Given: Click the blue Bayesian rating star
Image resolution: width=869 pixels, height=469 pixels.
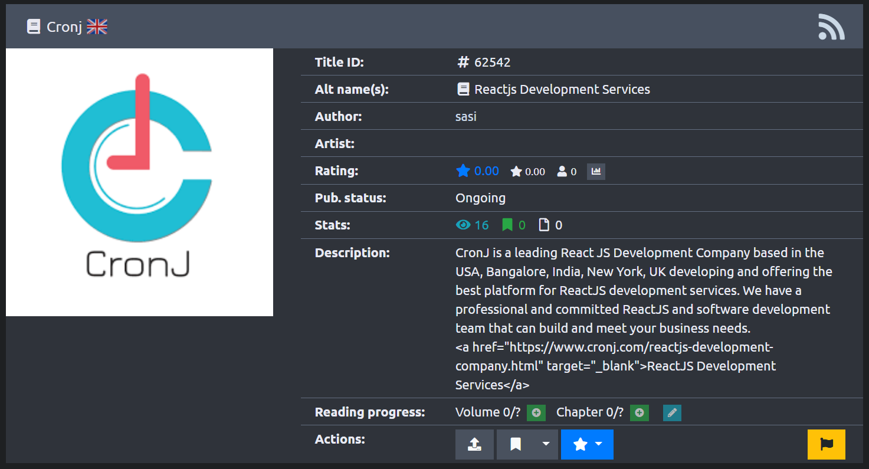Looking at the screenshot, I should coord(463,171).
